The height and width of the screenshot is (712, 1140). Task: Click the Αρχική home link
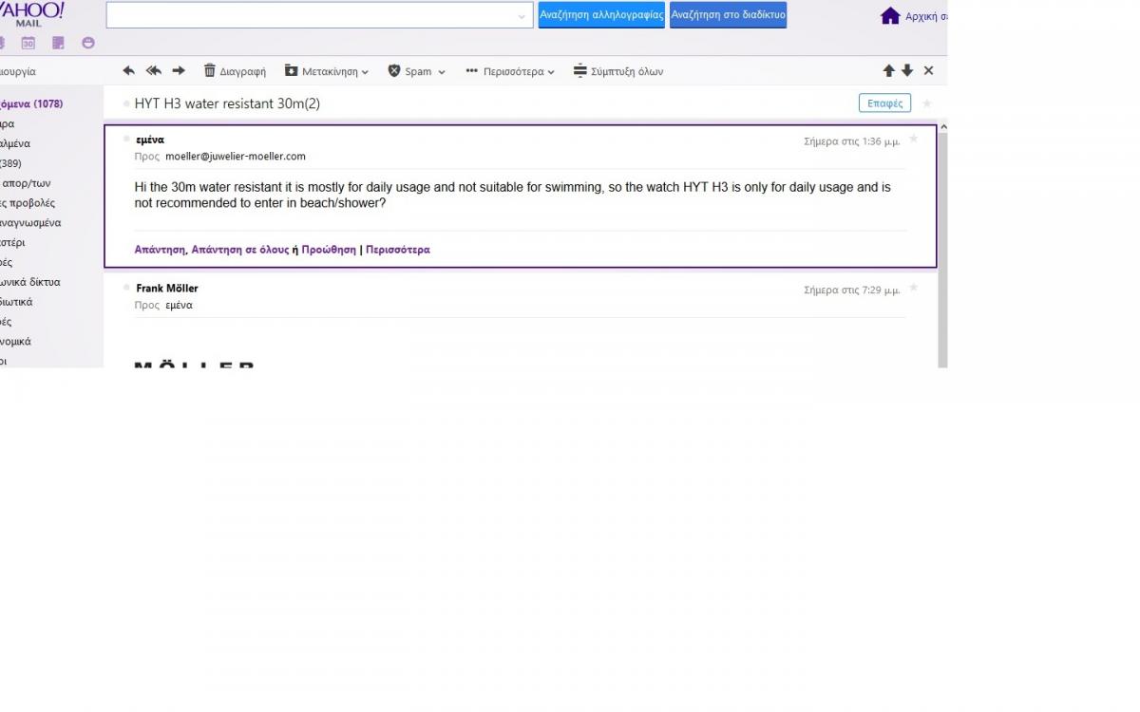point(927,16)
